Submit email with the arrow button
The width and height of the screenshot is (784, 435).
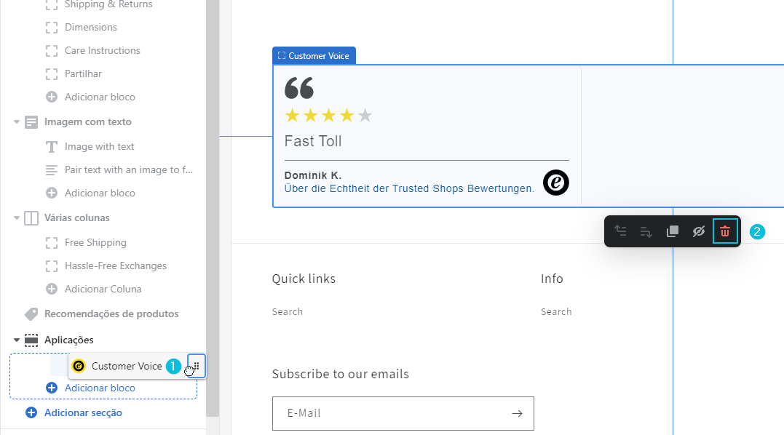[x=518, y=413]
